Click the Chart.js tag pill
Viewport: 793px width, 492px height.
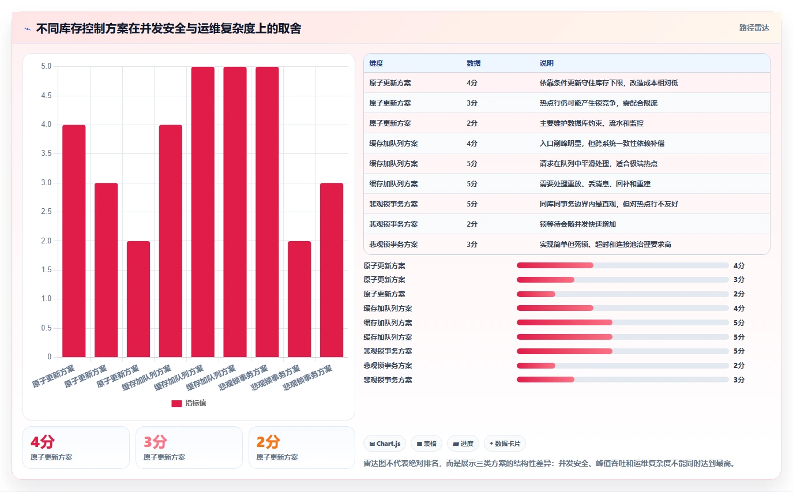385,444
